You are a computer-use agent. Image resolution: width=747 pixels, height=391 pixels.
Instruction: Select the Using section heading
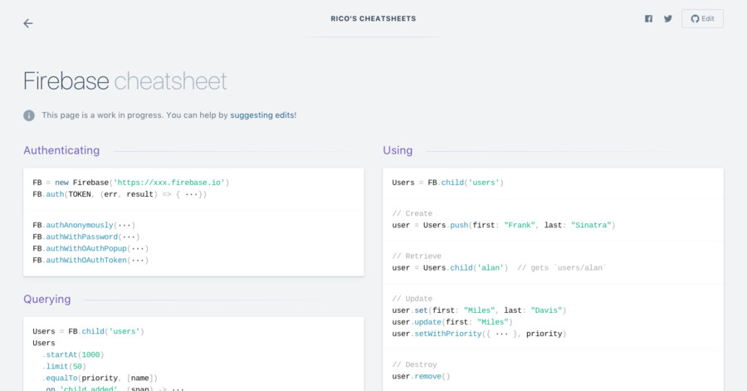pyautogui.click(x=398, y=150)
